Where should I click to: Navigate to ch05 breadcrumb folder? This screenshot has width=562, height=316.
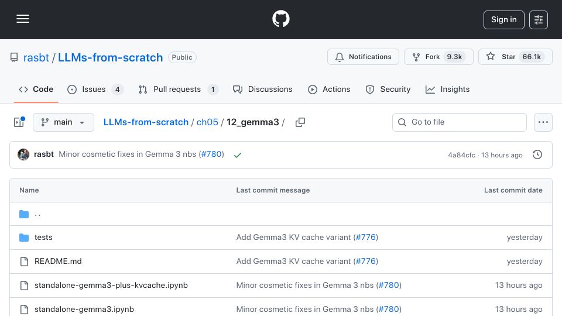tap(207, 122)
